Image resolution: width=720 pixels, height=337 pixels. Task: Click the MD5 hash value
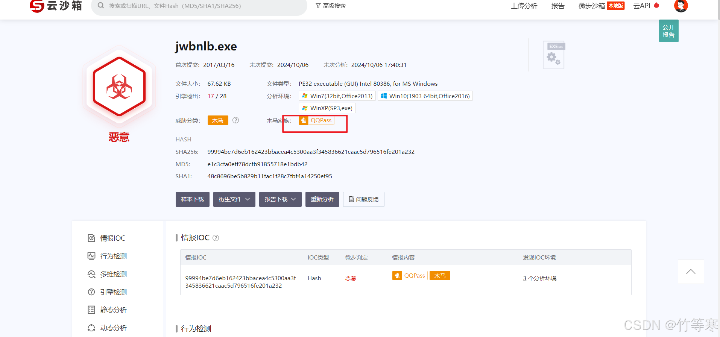point(257,164)
